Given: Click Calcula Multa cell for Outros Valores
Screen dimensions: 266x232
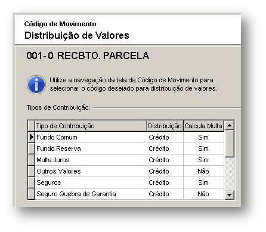Looking at the screenshot, I should [203, 171].
